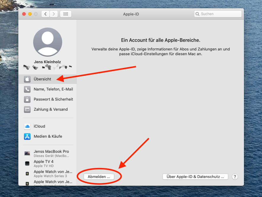Open Name, Telefon, E-Mail section
The image size is (262, 197).
(48, 89)
